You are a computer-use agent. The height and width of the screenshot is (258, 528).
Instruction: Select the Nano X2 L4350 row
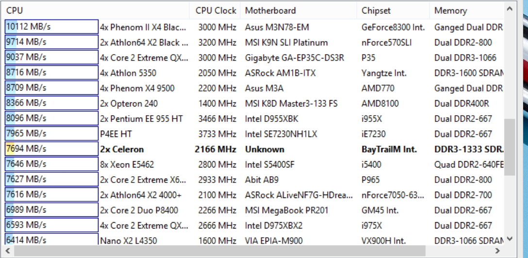pyautogui.click(x=254, y=241)
